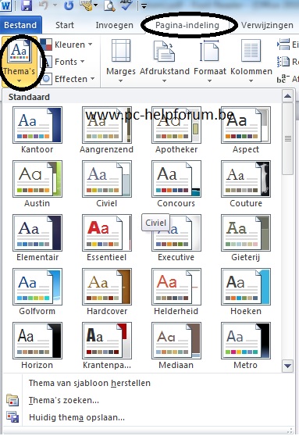Choose the Hardcover theme thumbnail
Viewport: 299px width, 436px height.
coord(107,291)
